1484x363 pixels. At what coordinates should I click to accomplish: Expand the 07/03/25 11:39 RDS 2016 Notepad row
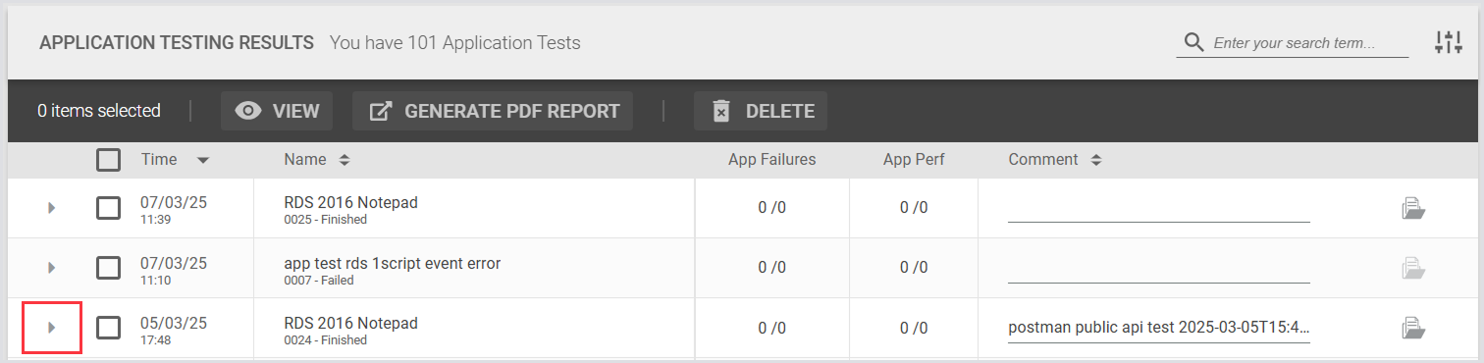[52, 208]
